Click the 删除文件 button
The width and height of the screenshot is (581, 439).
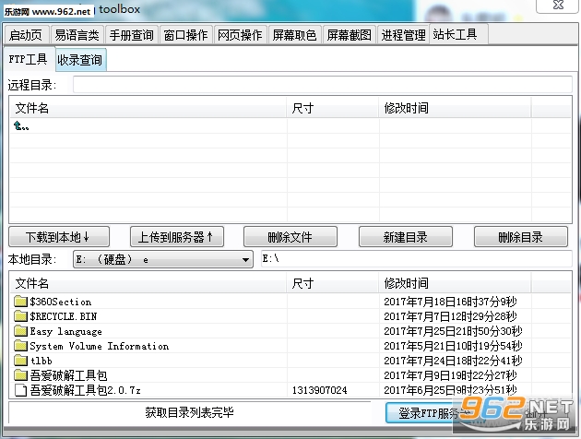click(290, 237)
